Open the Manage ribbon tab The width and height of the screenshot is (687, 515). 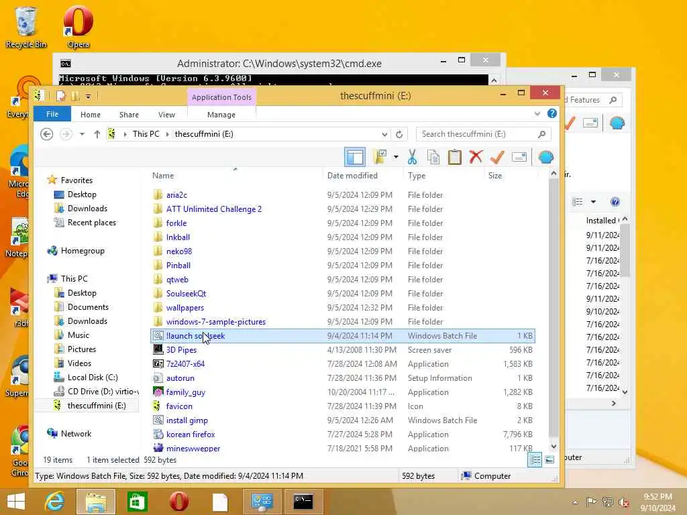(x=221, y=114)
